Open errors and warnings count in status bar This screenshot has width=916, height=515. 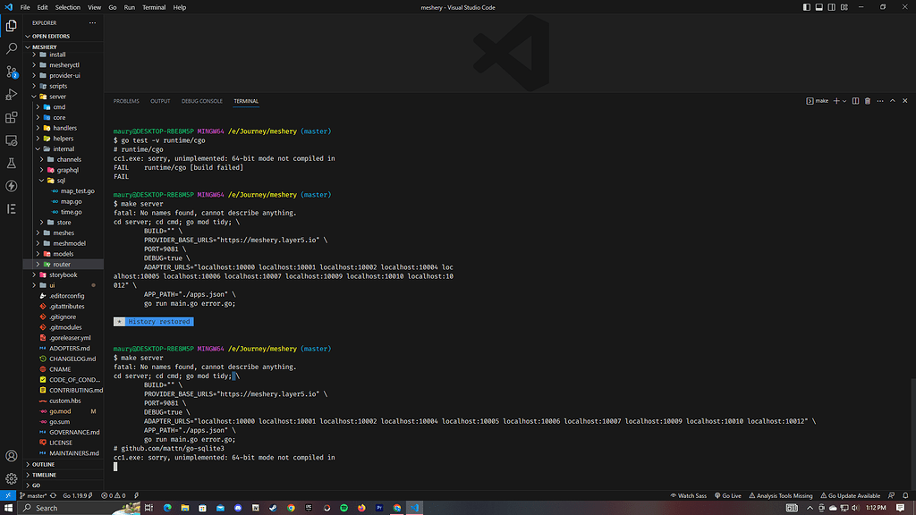click(113, 495)
